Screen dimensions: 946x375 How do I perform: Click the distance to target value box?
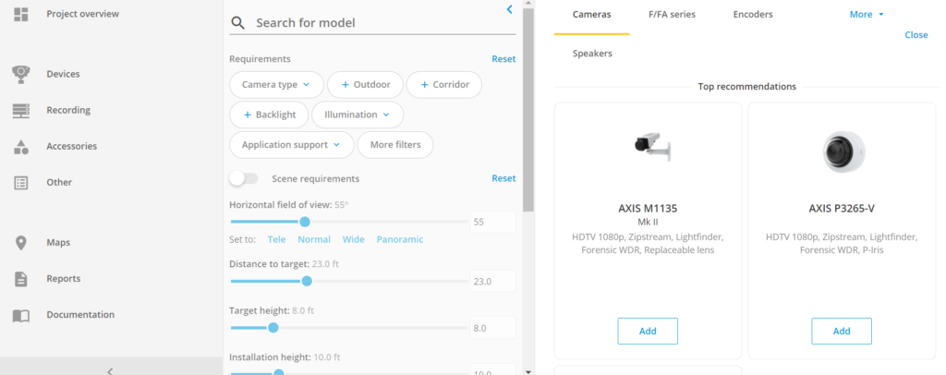tap(493, 282)
